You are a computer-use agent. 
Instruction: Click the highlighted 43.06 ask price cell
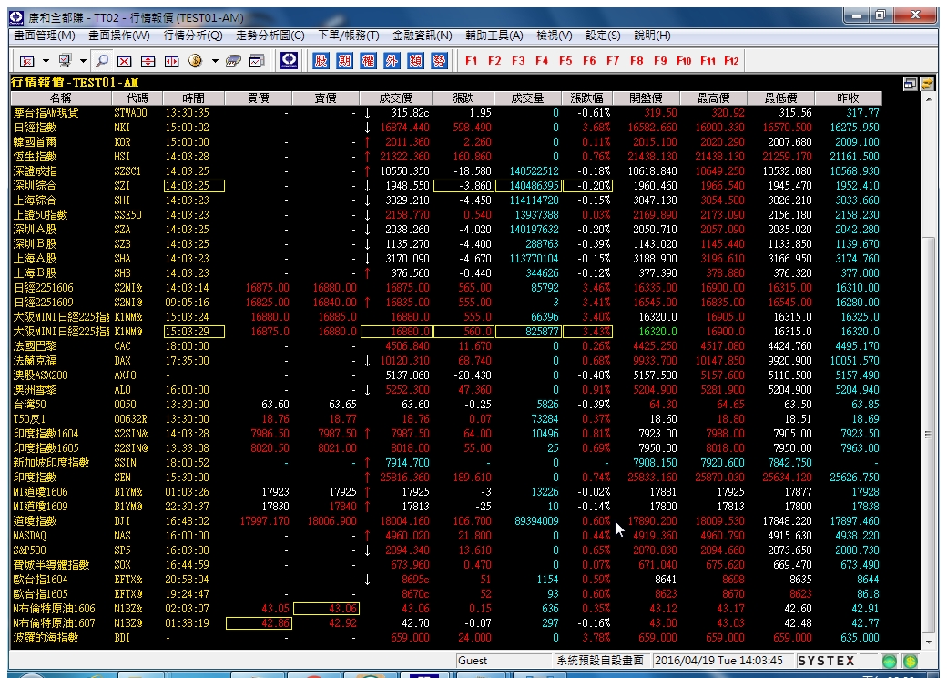pos(326,609)
